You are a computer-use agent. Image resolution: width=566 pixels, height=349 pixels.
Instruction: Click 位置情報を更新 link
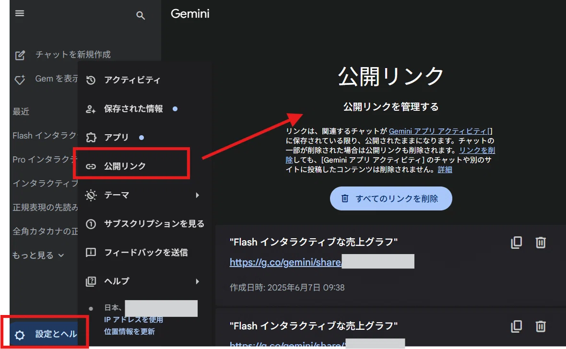coord(129,331)
